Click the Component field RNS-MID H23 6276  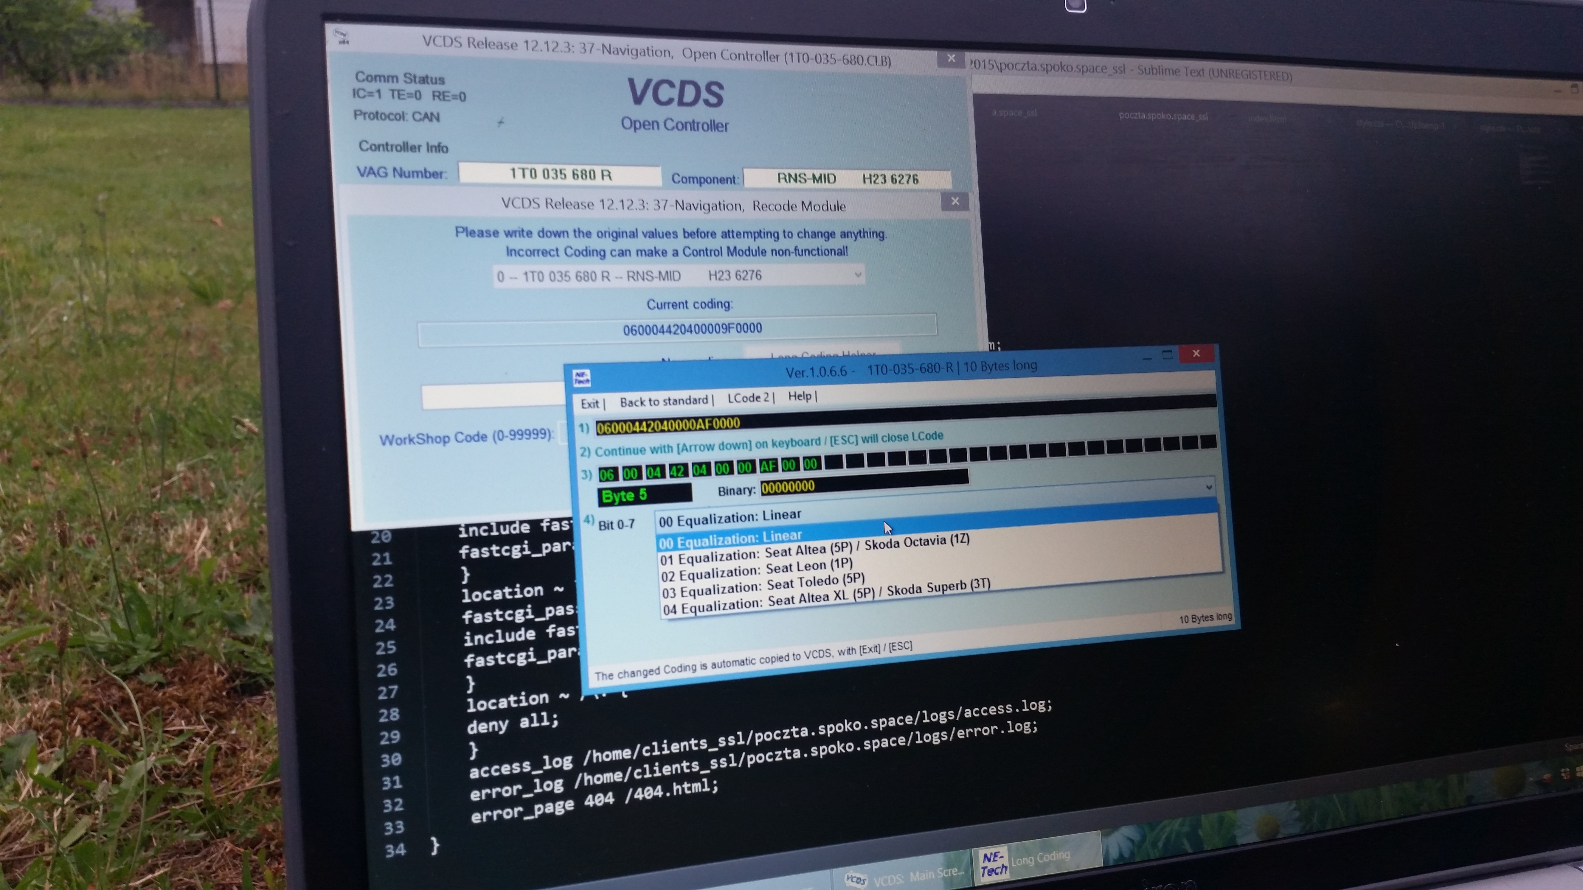tap(847, 178)
